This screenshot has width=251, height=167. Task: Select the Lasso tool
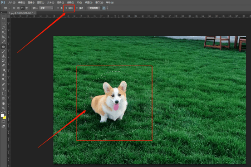point(3,28)
